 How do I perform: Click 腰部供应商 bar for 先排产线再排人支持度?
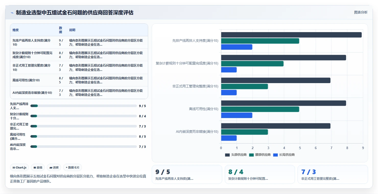[x=260, y=41]
